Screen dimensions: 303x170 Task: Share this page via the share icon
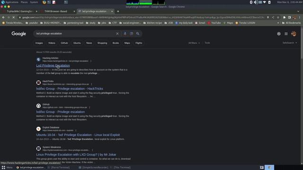273,17
